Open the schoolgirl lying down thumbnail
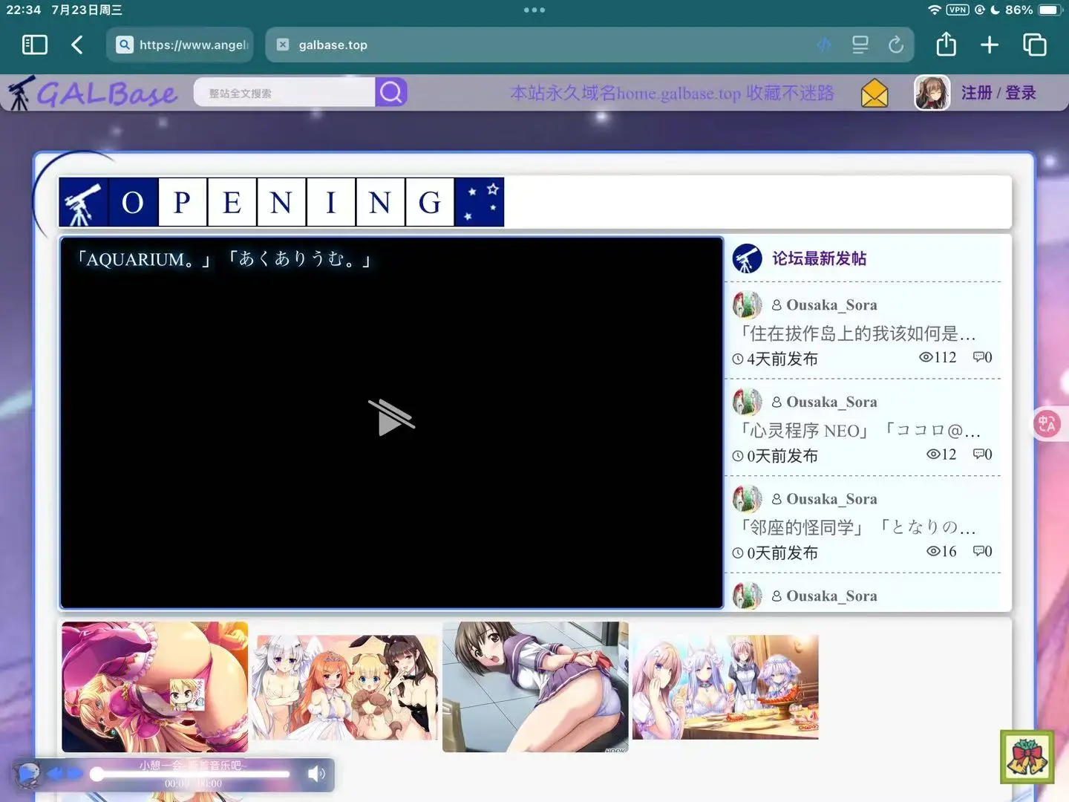 click(535, 687)
